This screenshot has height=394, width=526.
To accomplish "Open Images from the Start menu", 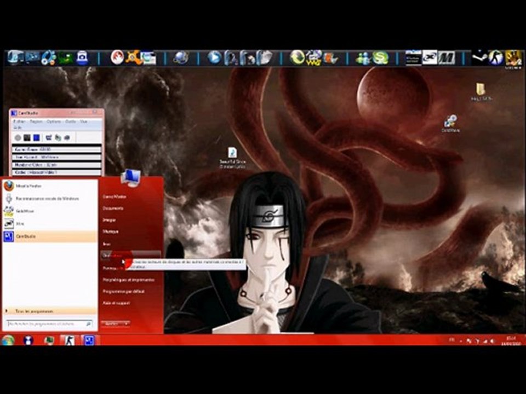I will (110, 220).
